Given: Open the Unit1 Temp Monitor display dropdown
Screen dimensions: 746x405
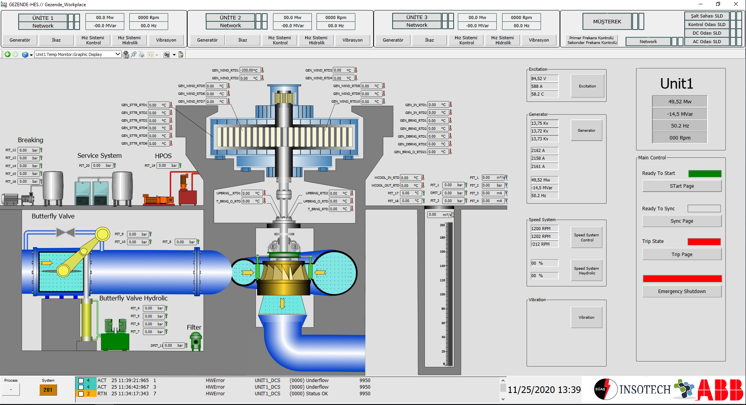Looking at the screenshot, I should point(118,54).
